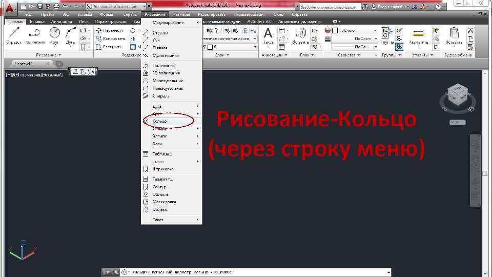
Task: Expand the Блок ribbon panel
Action: (x=307, y=55)
